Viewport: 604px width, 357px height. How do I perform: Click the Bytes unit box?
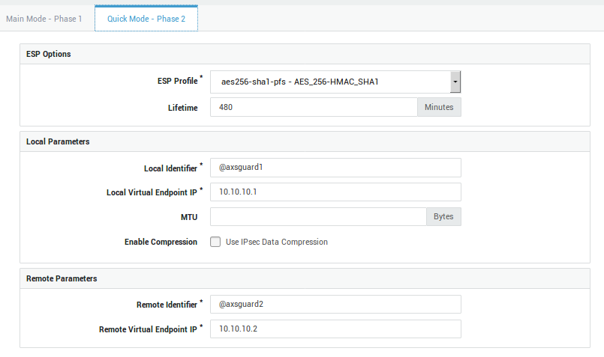point(444,217)
